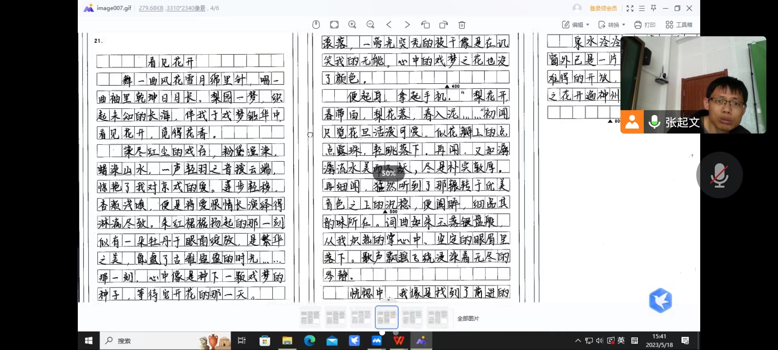
Task: Open the 转换 convert dropdown
Action: (x=612, y=25)
